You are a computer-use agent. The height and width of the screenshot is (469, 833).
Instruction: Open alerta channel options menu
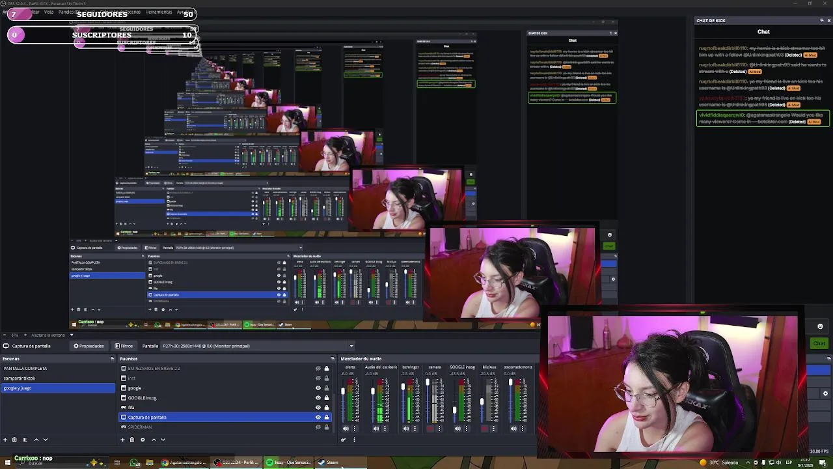pos(355,429)
